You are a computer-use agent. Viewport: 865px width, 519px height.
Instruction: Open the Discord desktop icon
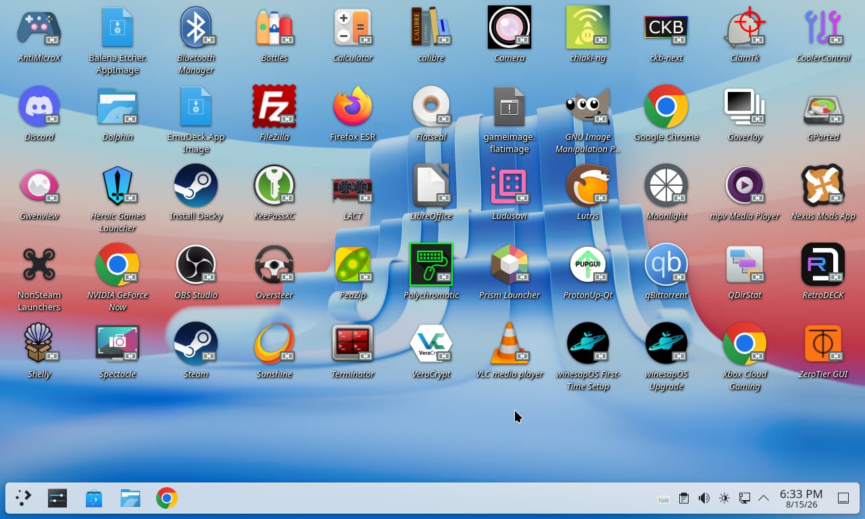pyautogui.click(x=39, y=107)
